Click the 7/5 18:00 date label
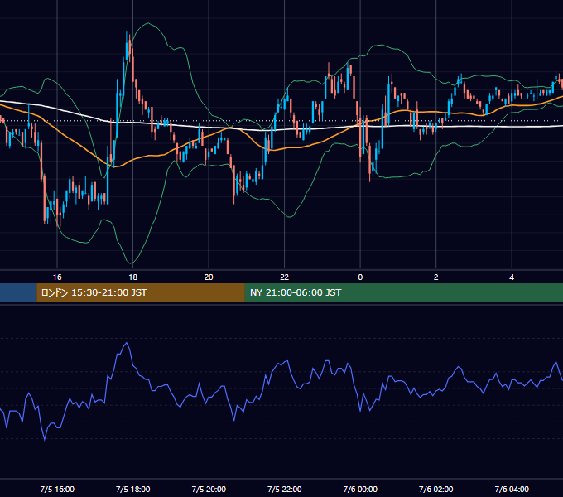This screenshot has height=497, width=563. [132, 489]
